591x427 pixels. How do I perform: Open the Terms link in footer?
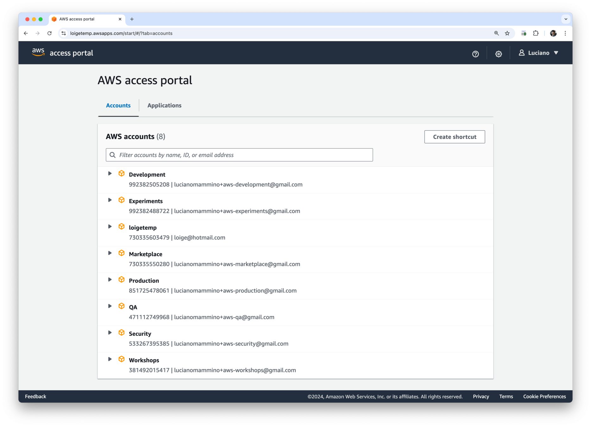point(506,397)
